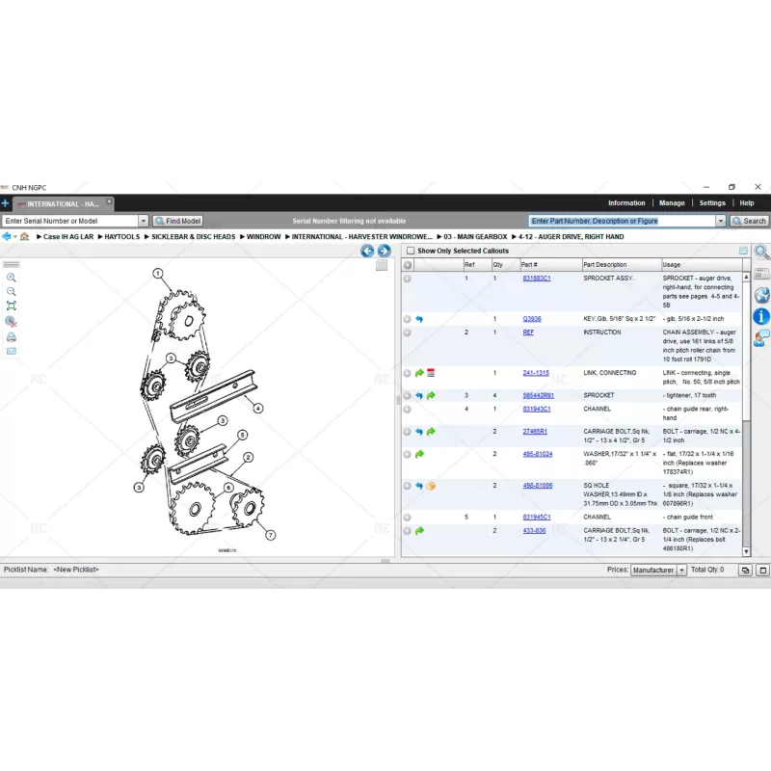Click the parts list scrollbar down arrow

coord(745,551)
